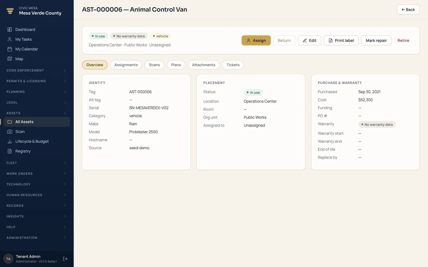
Task: Click the All Assets folder icon
Action: click(x=10, y=122)
